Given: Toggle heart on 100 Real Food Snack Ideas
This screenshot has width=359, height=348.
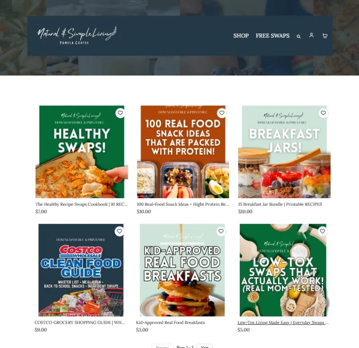Looking at the screenshot, I should click(x=222, y=113).
